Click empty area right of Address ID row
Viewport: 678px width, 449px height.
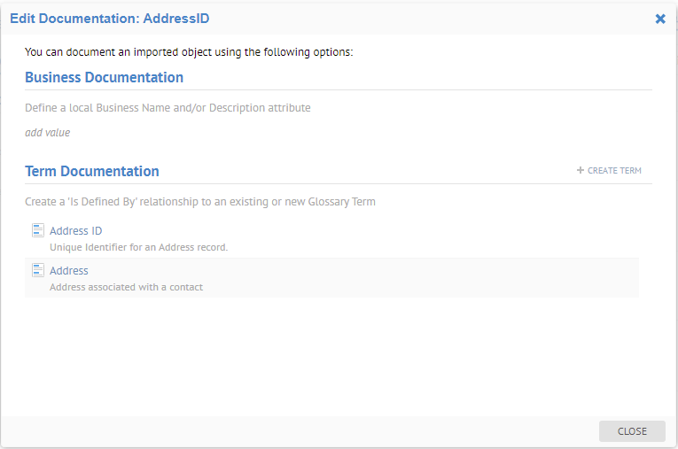(x=443, y=237)
